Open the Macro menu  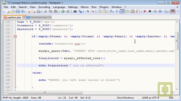(85, 7)
